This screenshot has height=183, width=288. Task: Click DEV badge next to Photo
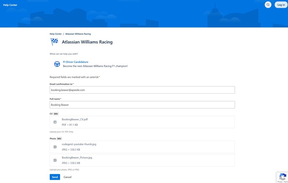[59, 138]
